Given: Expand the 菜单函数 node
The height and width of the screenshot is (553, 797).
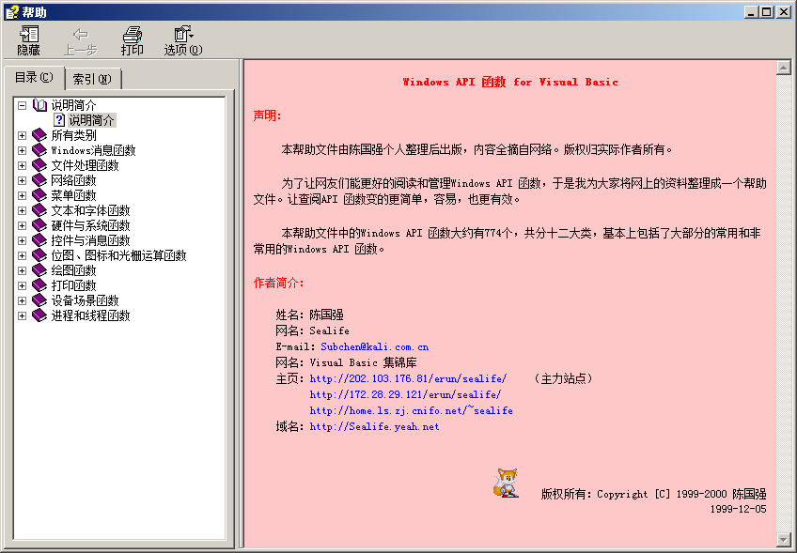Looking at the screenshot, I should tap(22, 195).
